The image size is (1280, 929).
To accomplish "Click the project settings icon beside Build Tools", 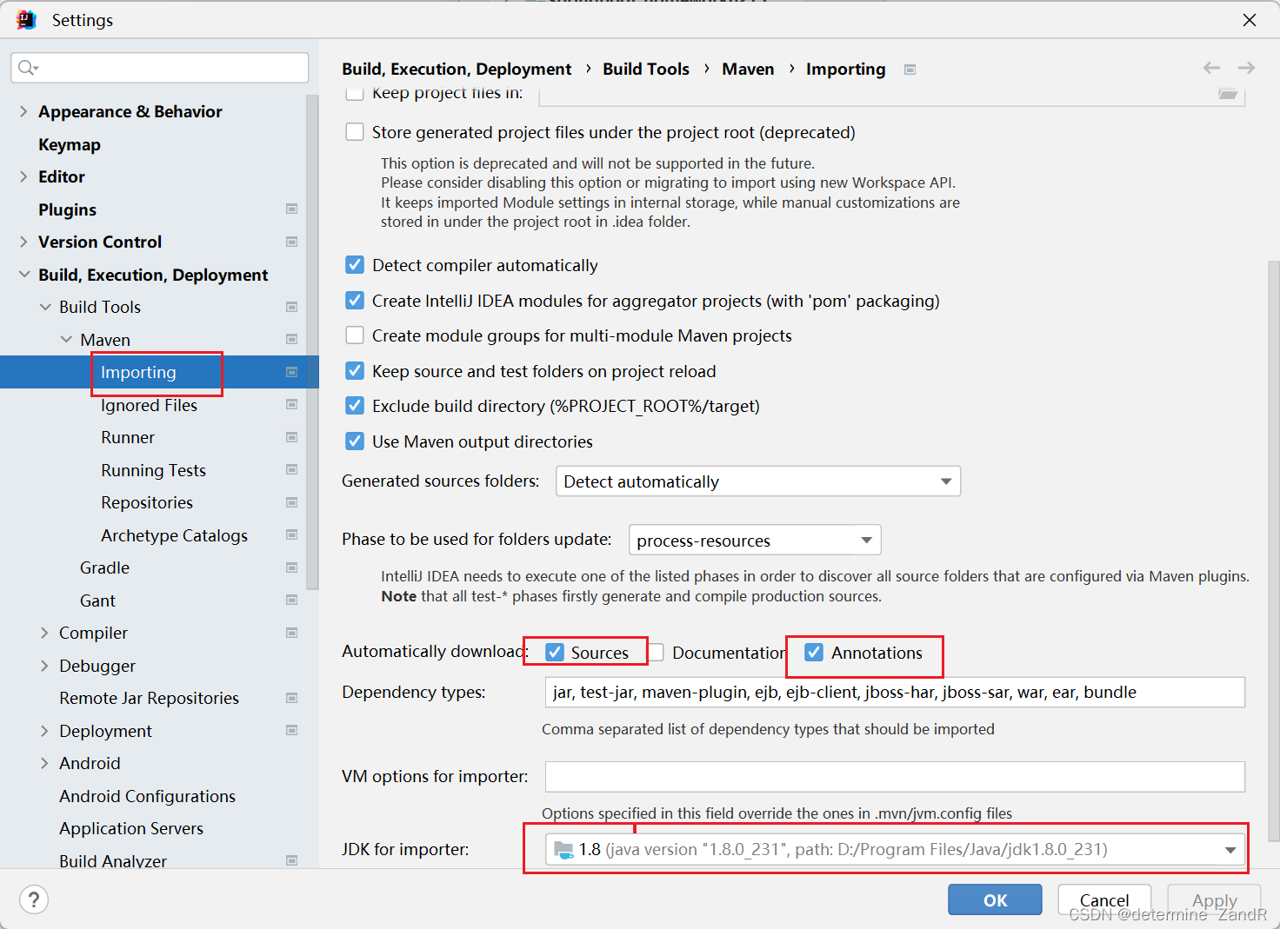I will pyautogui.click(x=291, y=307).
